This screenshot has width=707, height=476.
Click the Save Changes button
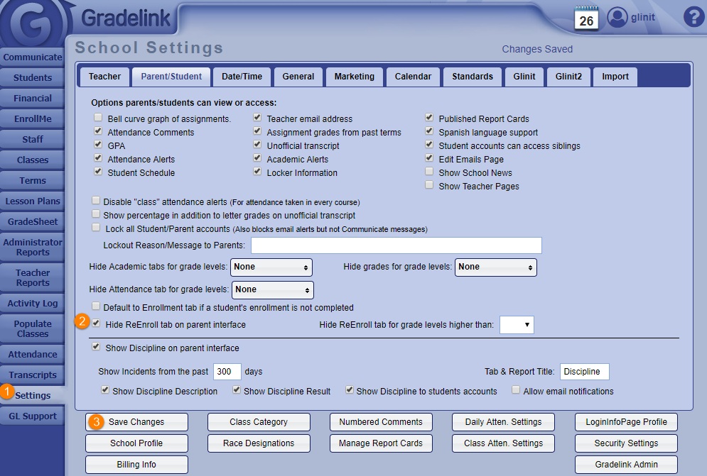(136, 422)
